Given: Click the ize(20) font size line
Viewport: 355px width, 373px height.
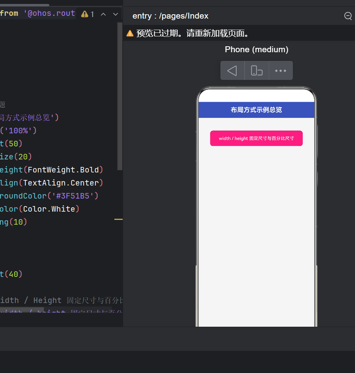Looking at the screenshot, I should (16, 157).
